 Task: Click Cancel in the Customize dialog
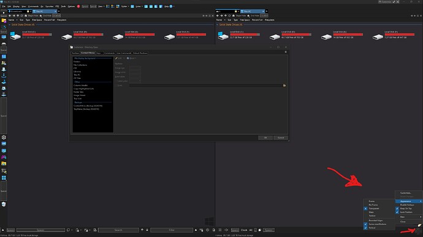pos(281,137)
